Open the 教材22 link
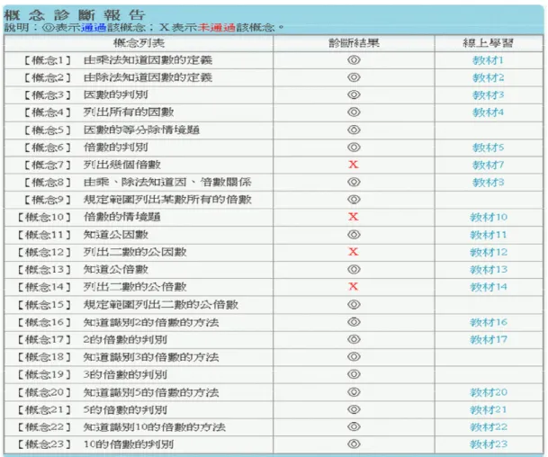The width and height of the screenshot is (548, 457). point(489,427)
